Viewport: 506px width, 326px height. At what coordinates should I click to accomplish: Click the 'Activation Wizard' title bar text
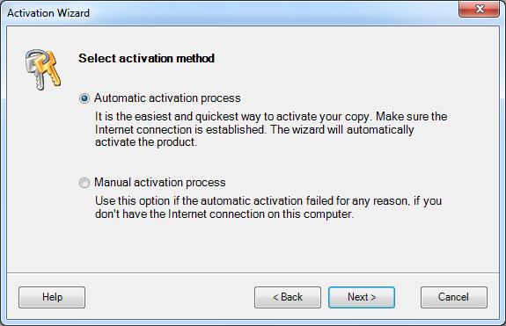(x=48, y=13)
